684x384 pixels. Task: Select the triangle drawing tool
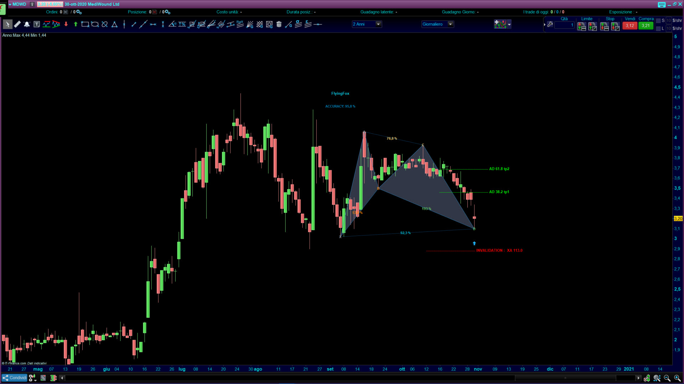[114, 24]
